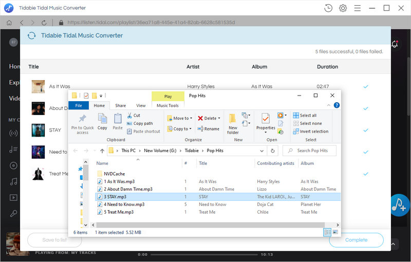Click the horizontal scrollbar in Explorer

tap(211, 225)
